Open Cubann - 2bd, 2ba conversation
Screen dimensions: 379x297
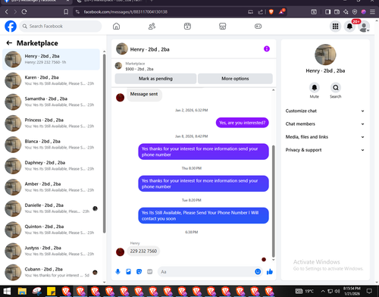(51, 273)
